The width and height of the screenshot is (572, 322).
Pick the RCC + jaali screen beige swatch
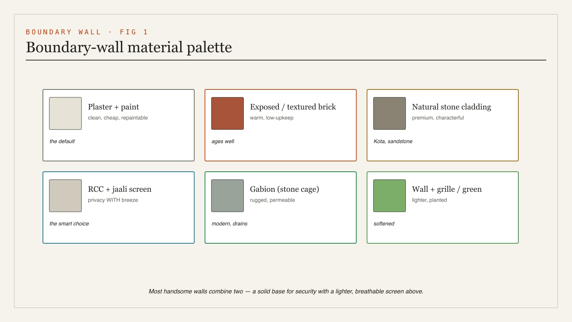65,196
